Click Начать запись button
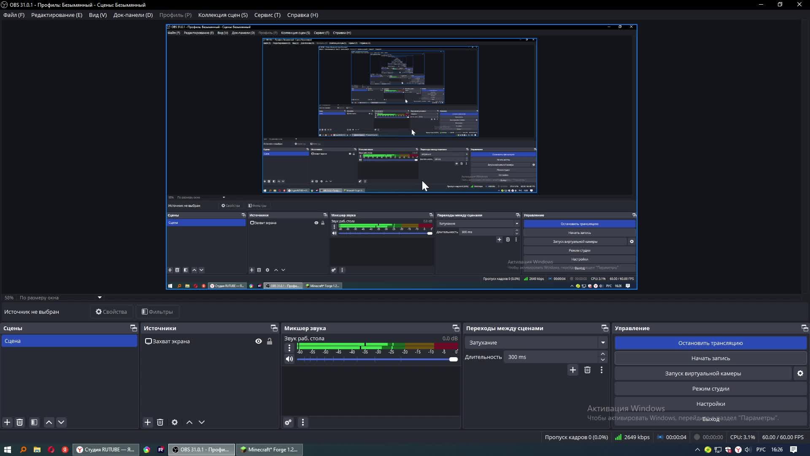Screen dimensions: 810x456 click(710, 358)
